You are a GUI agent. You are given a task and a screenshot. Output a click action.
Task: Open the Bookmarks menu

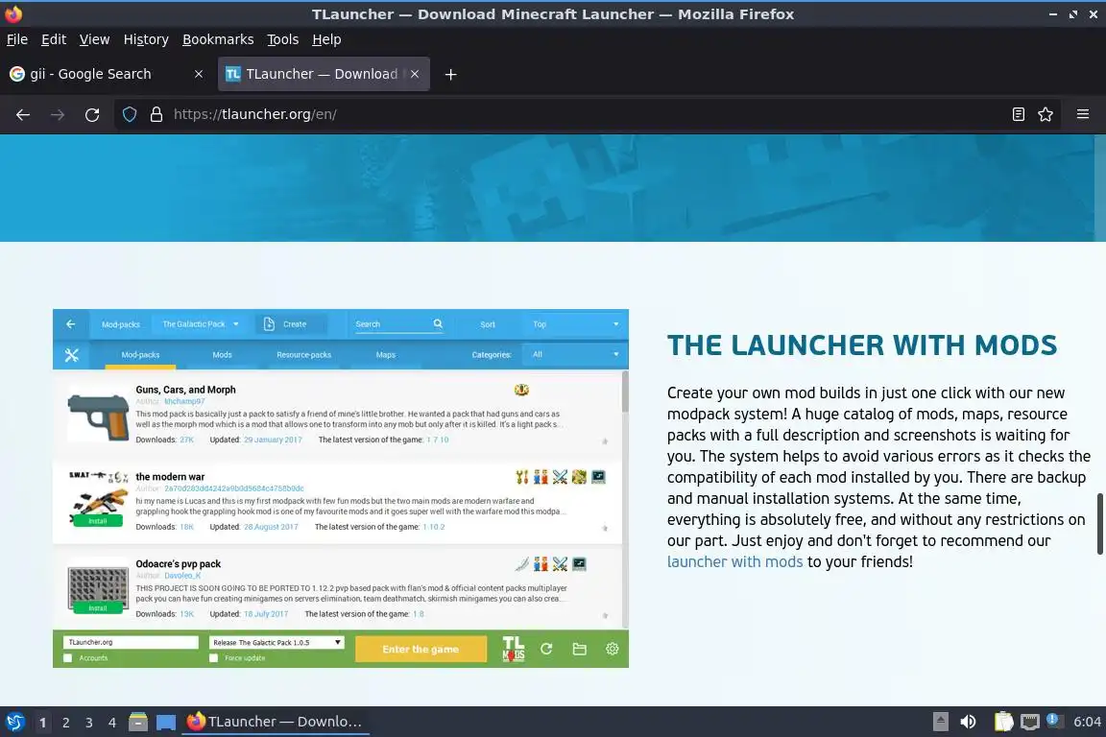[x=218, y=39]
